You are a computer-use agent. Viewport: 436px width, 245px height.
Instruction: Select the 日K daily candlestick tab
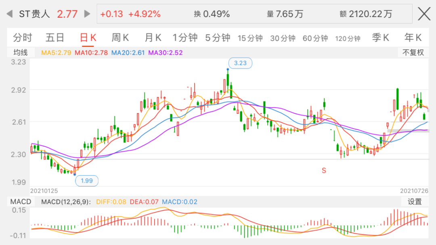click(88, 38)
